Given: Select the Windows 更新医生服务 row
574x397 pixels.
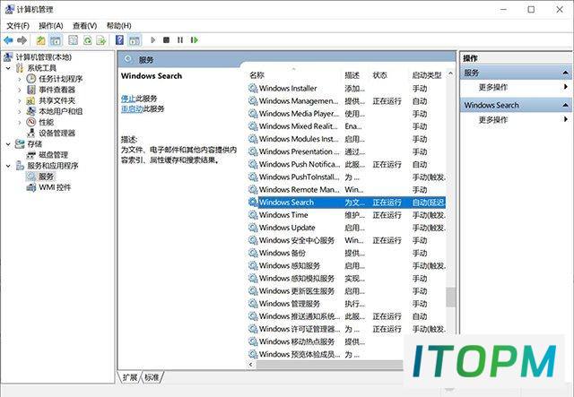Looking at the screenshot, I should coord(346,291).
